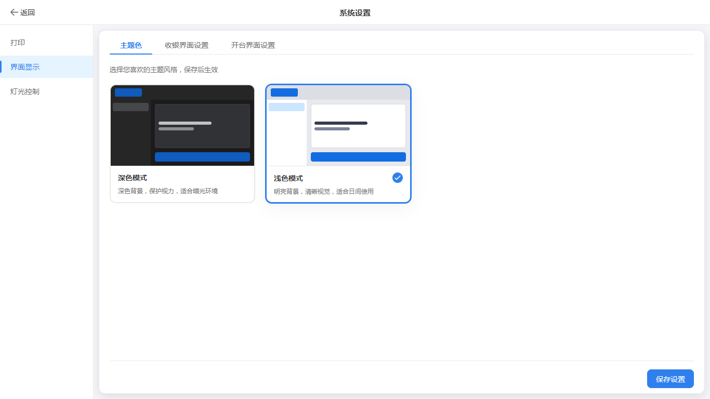Click the 深色背景，保护视力 description

pyautogui.click(x=168, y=191)
